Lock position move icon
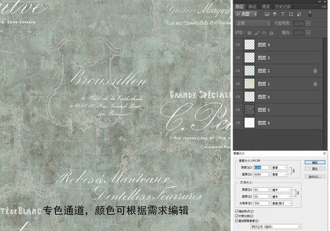This screenshot has width=330, height=231. pos(264,33)
